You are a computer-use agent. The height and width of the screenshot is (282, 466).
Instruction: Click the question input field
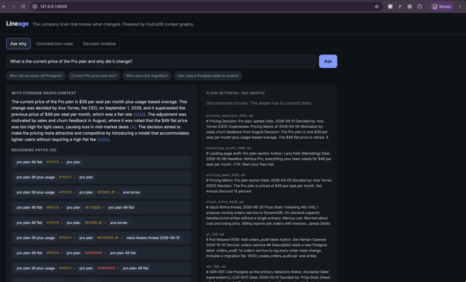(161, 61)
